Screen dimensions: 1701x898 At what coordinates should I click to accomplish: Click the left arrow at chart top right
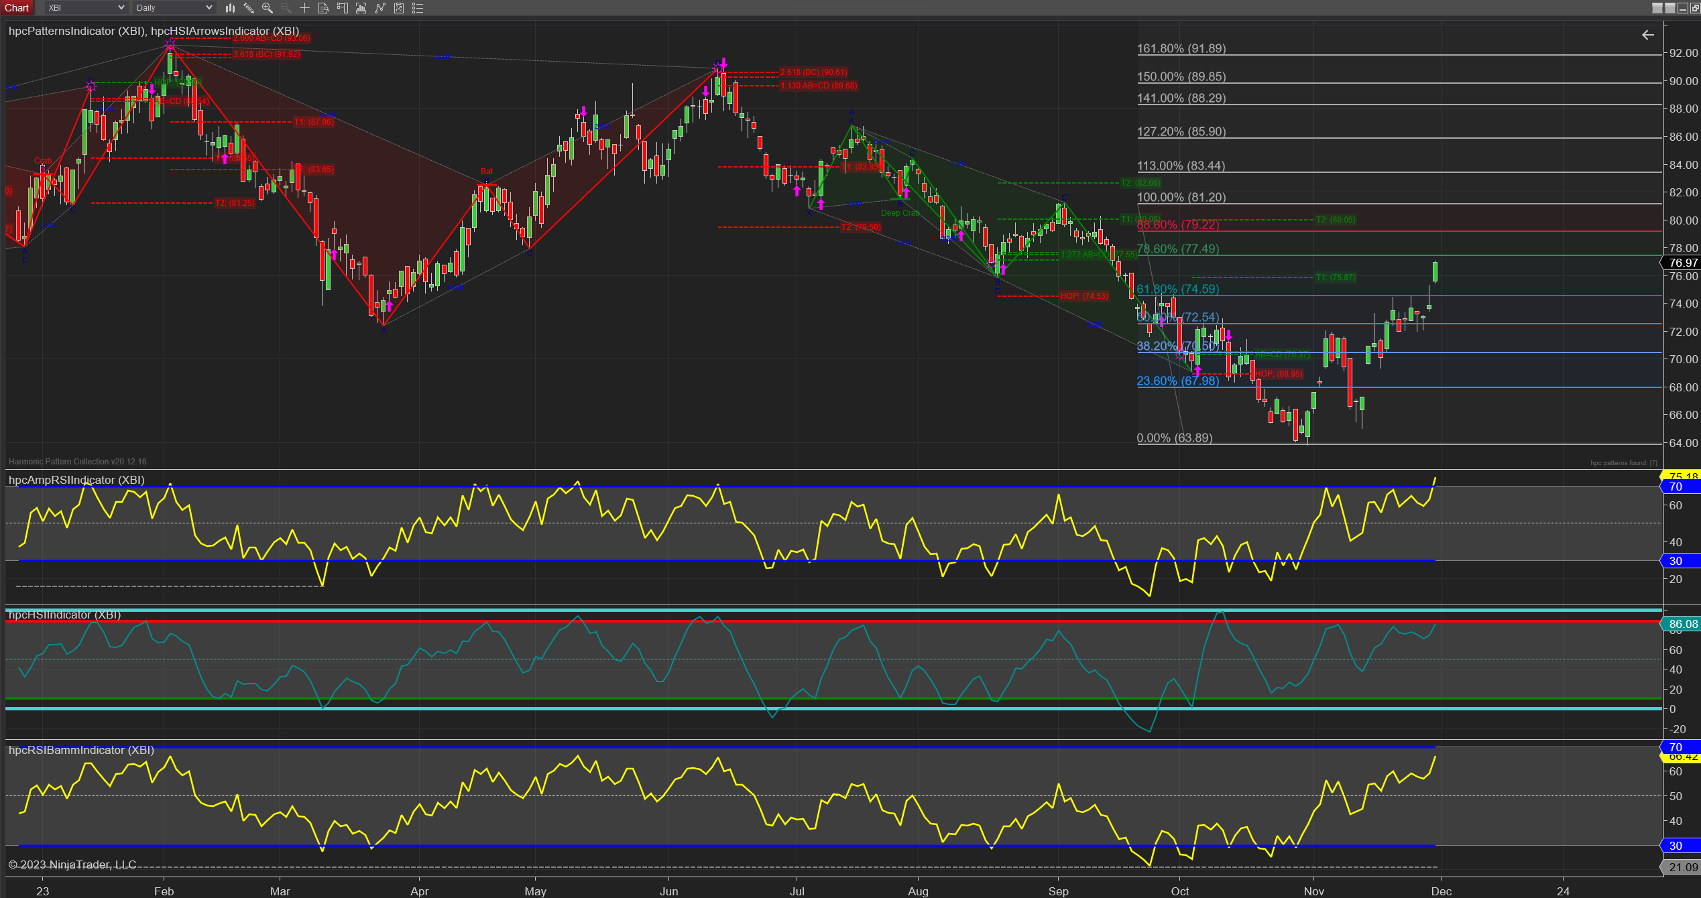pyautogui.click(x=1647, y=35)
